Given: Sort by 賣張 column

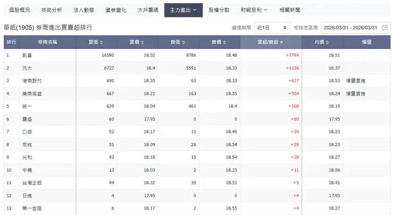Looking at the screenshot, I should 178,42.
